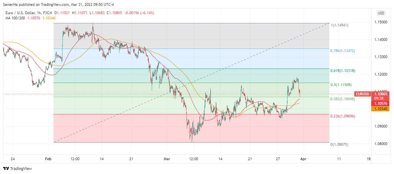Open the USD currency selector

[x=381, y=13]
